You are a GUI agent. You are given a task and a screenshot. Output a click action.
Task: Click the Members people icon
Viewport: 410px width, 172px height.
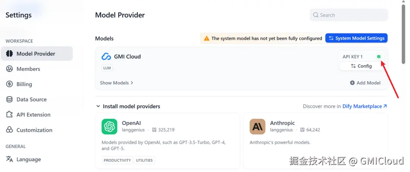pos(9,69)
